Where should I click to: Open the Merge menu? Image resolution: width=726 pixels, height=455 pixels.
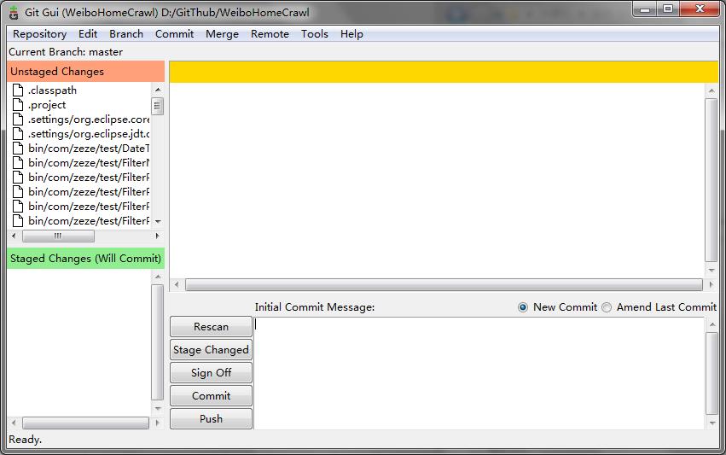[223, 34]
